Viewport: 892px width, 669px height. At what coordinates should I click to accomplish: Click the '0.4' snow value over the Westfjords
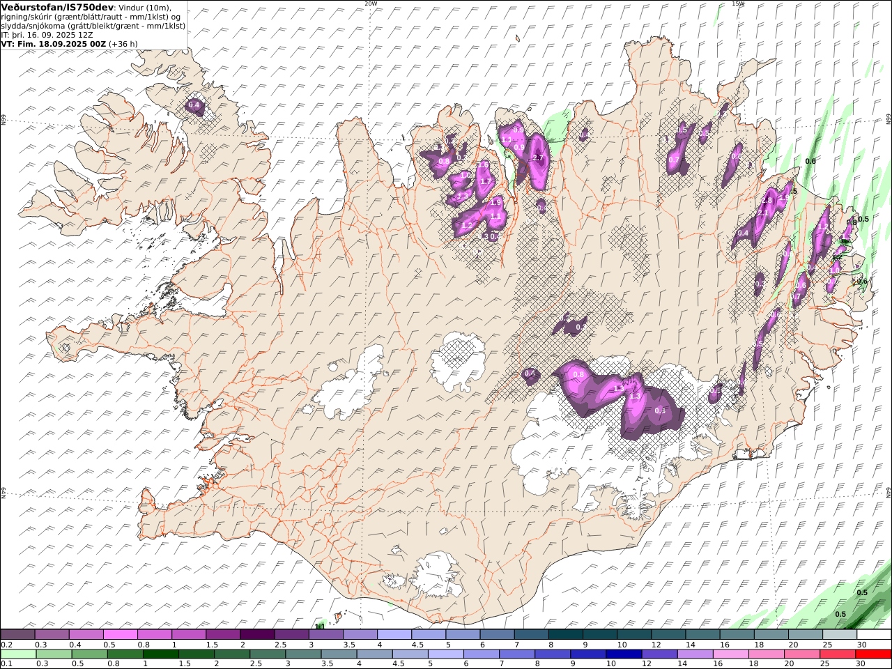(194, 105)
